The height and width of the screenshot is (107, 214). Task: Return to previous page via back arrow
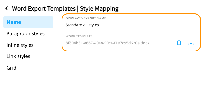[6, 8]
